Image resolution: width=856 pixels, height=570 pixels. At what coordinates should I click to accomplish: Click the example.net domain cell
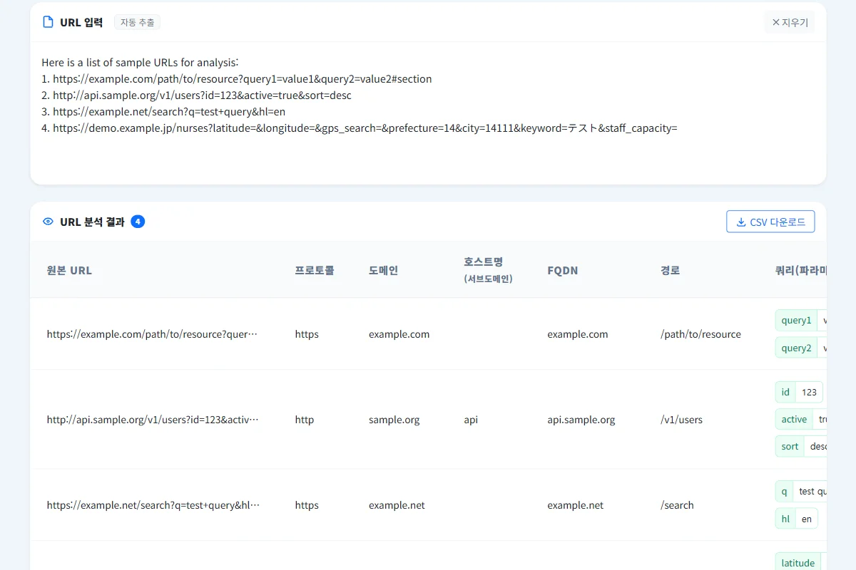tap(397, 505)
